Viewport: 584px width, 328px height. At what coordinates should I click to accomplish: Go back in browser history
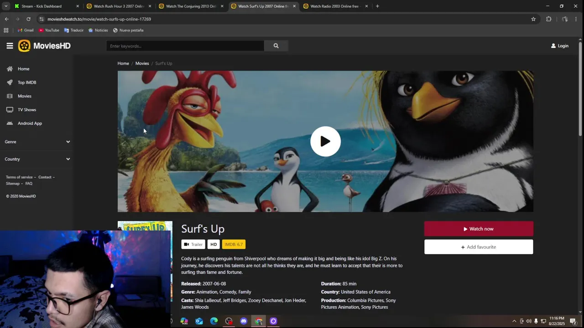[6, 19]
